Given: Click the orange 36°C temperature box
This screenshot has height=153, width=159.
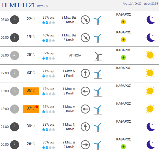Looking at the screenshot, I should click(x=31, y=91).
